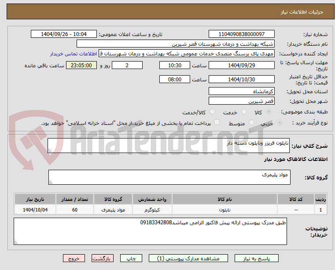The image size is (335, 270).
Task: Click the announcement date field 1404/09/26 - 10:04
Action: 64,34
